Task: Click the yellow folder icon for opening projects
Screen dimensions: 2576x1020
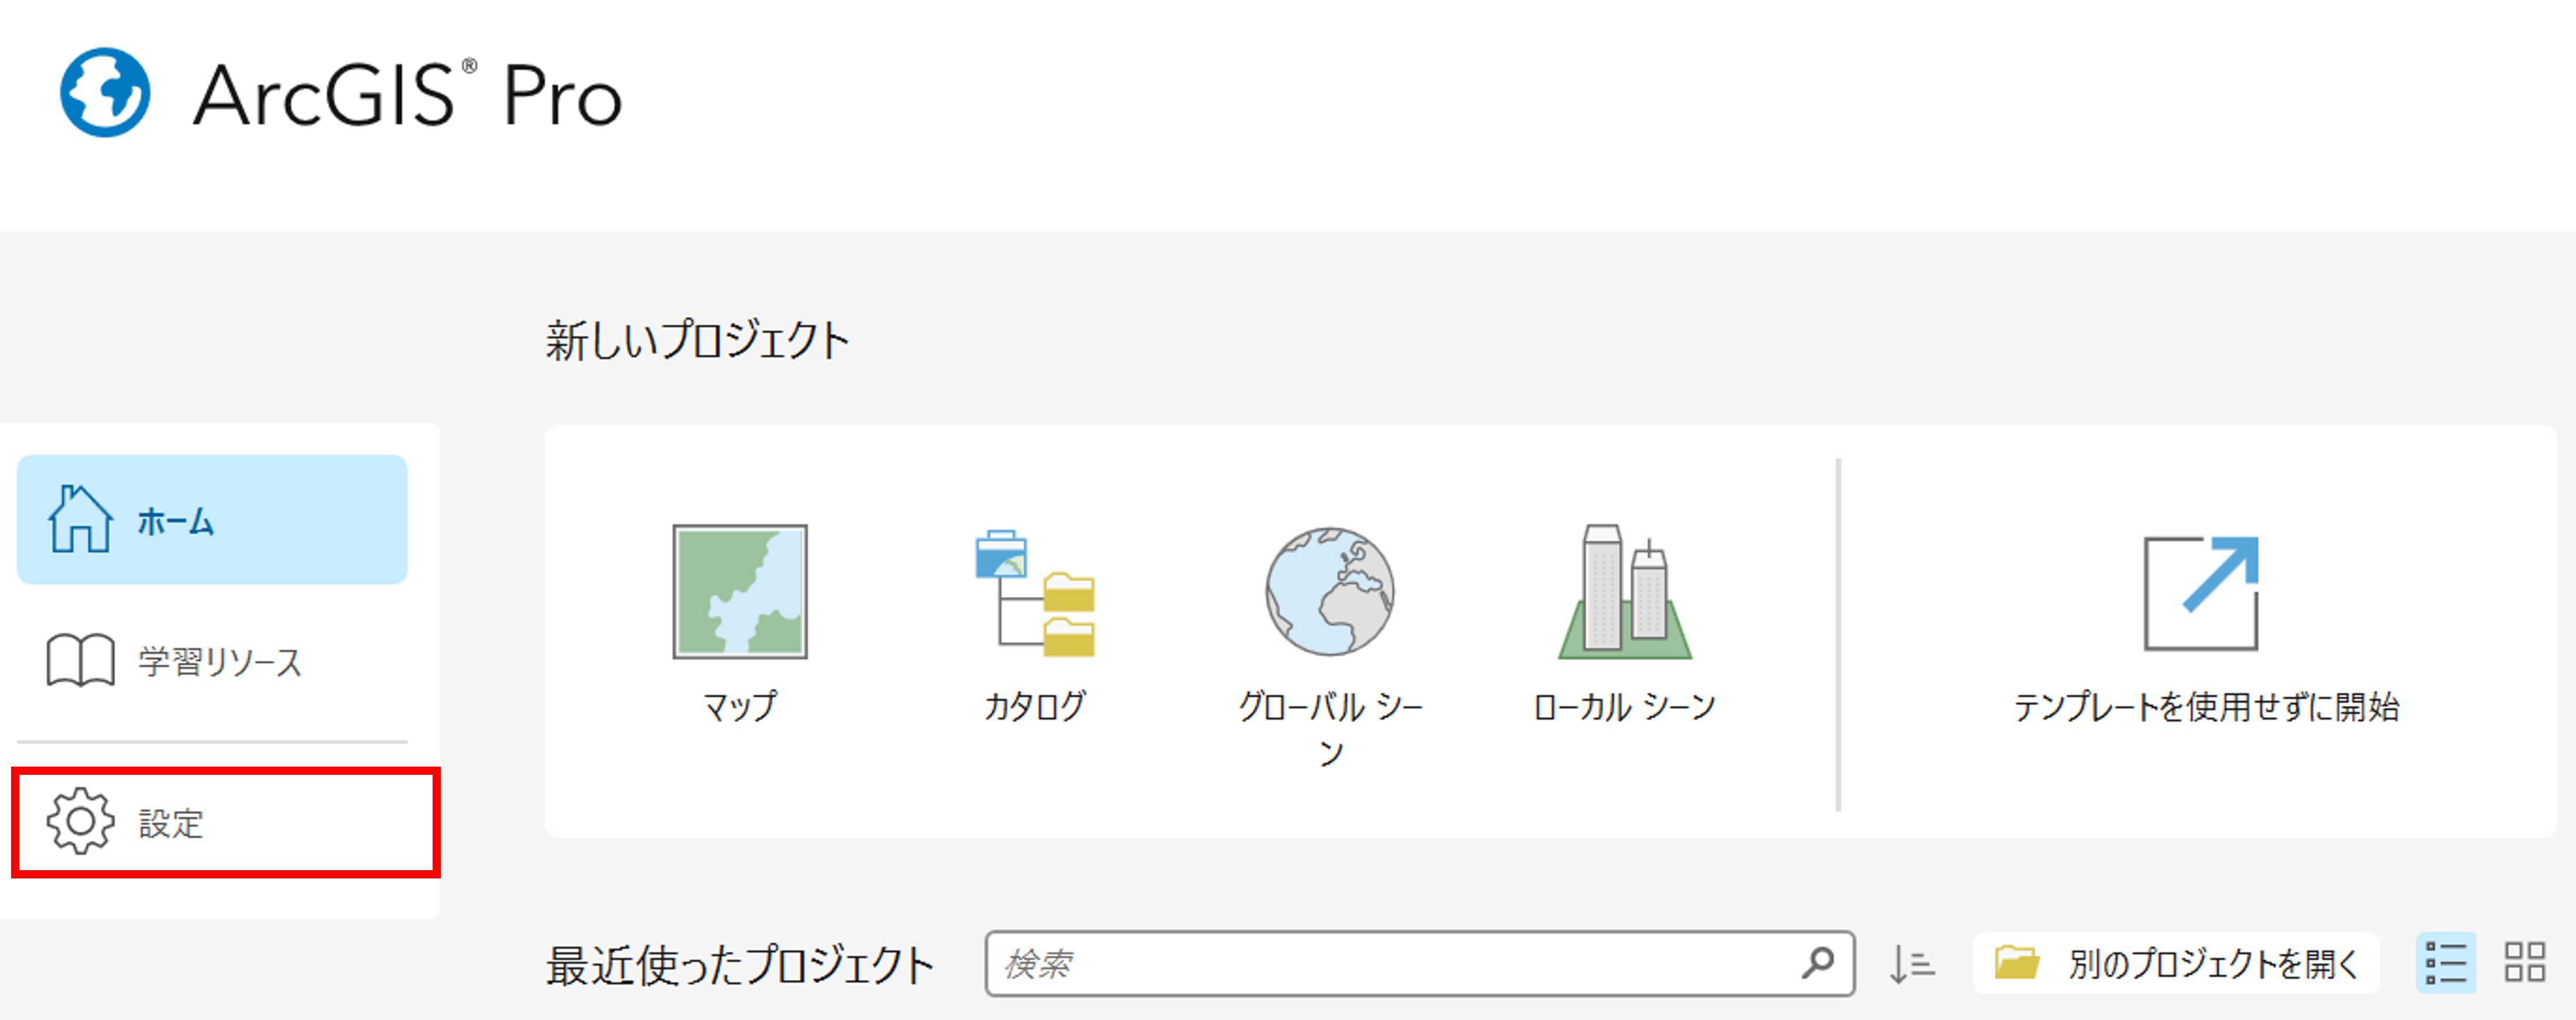Action: pyautogui.click(x=2016, y=963)
